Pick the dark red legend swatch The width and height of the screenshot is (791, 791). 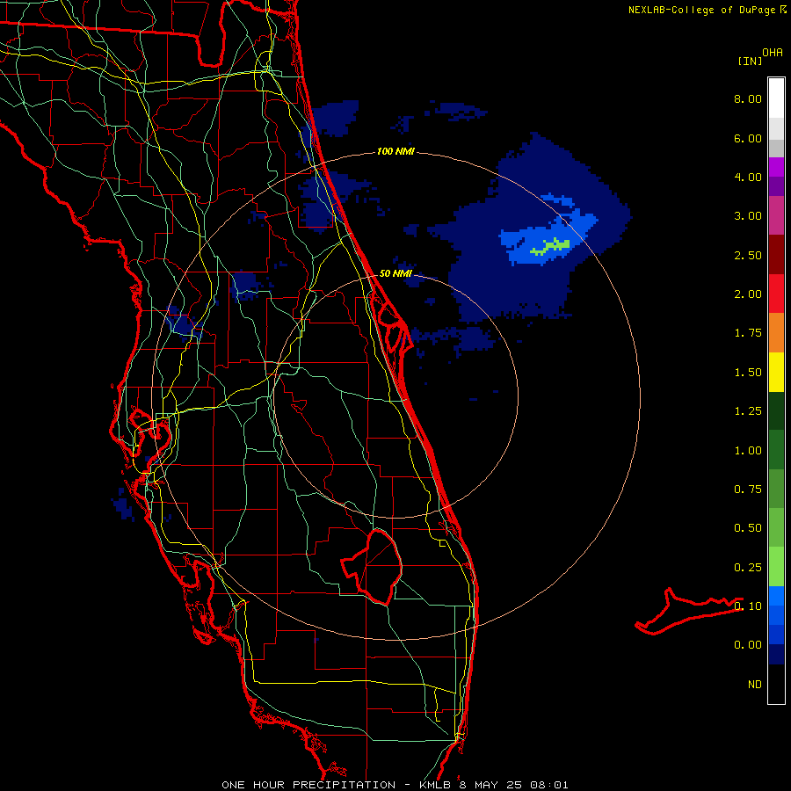tap(776, 255)
